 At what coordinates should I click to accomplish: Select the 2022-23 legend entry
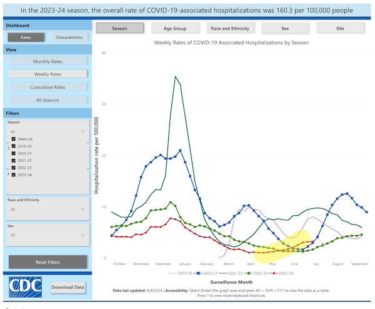tap(256, 273)
